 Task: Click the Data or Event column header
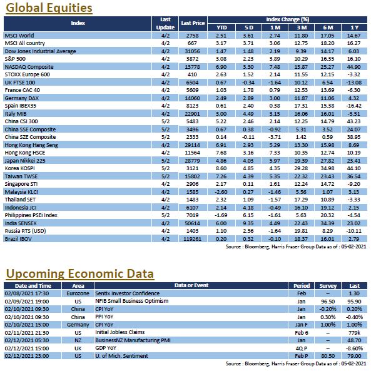click(x=191, y=285)
